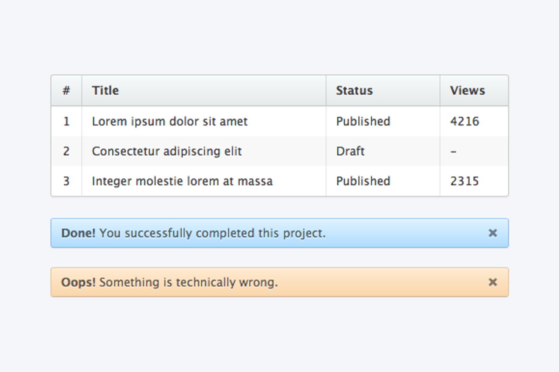Select row number 3 cell
The image size is (559, 372).
coord(66,181)
